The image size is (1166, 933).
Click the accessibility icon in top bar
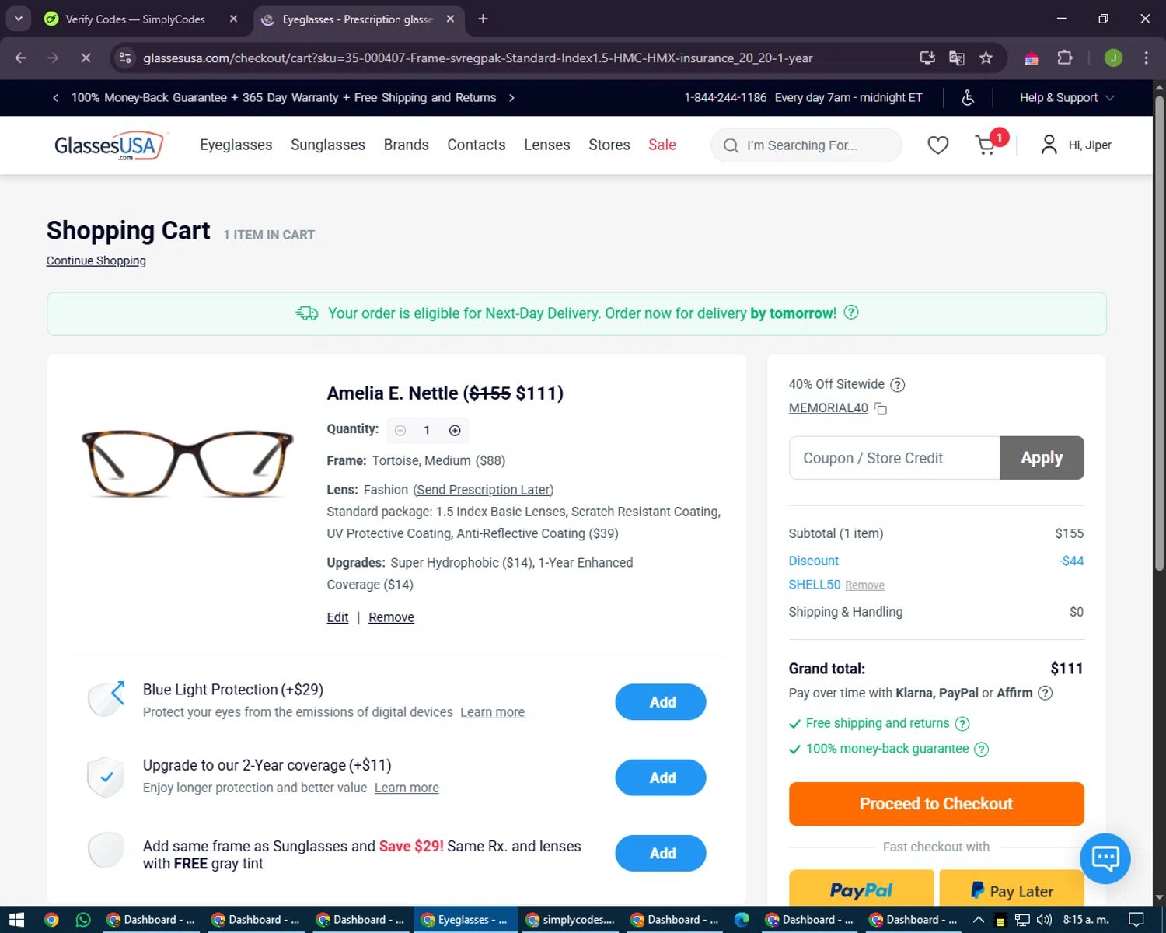[x=968, y=97]
